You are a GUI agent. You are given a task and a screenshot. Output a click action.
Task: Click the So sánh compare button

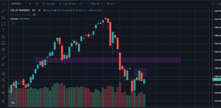pos(49,4)
